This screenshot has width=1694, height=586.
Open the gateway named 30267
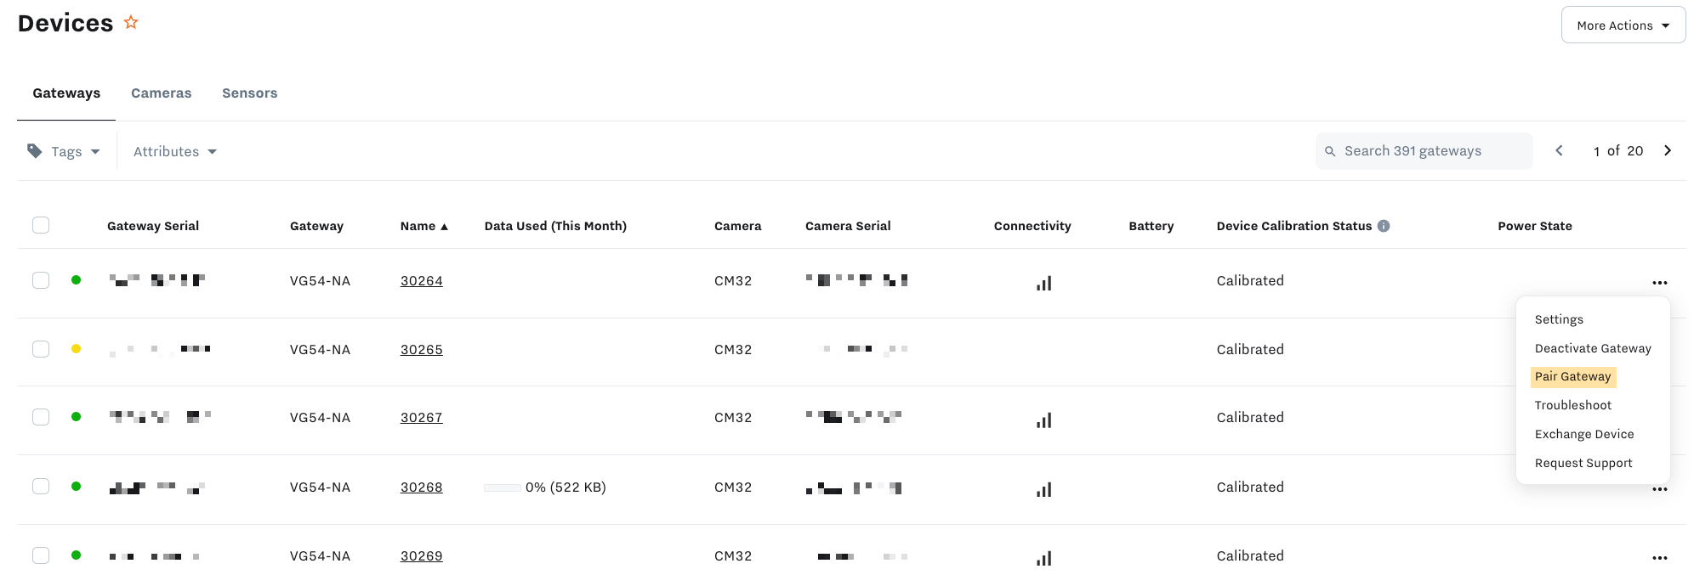coord(421,418)
